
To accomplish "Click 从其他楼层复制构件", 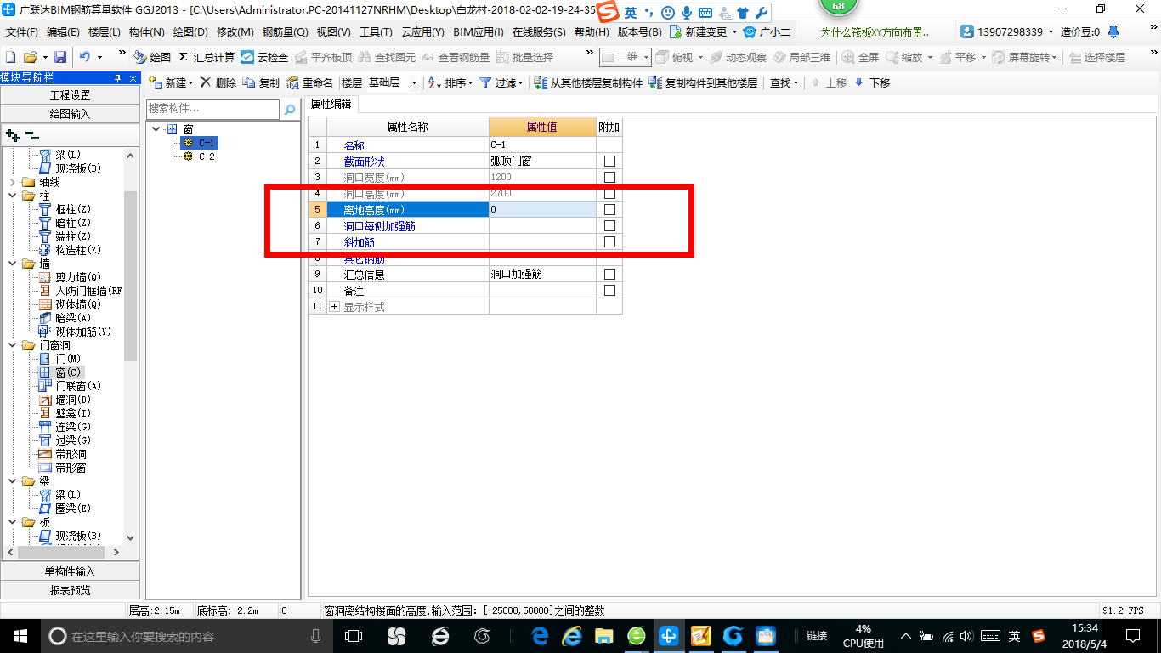I will (588, 82).
